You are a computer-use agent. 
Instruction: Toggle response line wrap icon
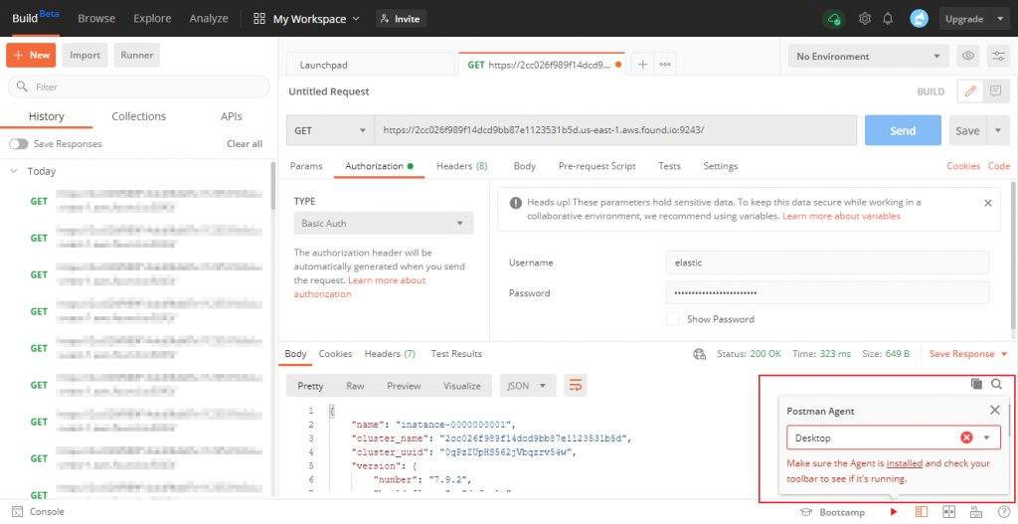tap(576, 386)
